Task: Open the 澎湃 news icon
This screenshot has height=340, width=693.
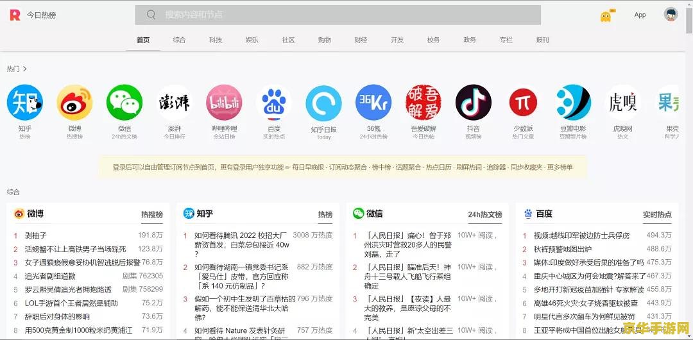Action: coord(174,103)
